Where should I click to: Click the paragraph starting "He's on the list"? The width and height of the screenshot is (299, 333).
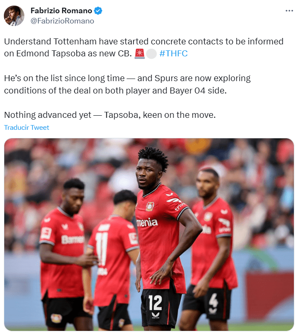click(x=127, y=84)
